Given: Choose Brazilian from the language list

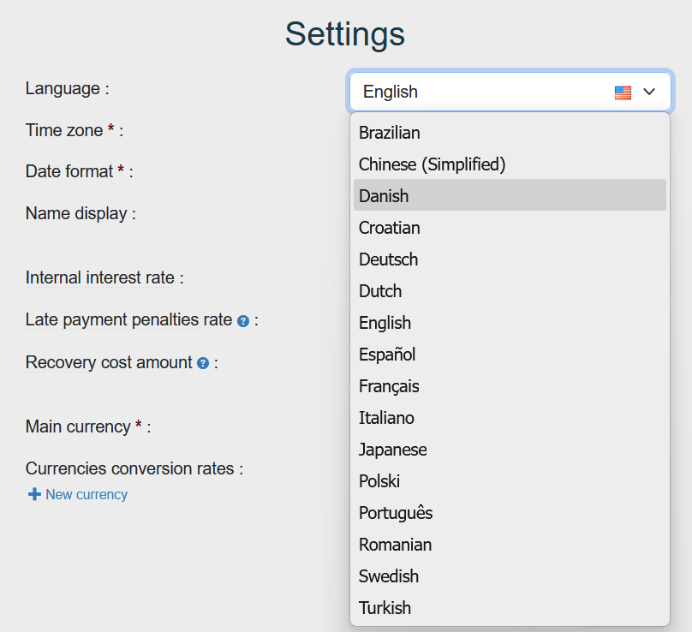Looking at the screenshot, I should pyautogui.click(x=390, y=133).
